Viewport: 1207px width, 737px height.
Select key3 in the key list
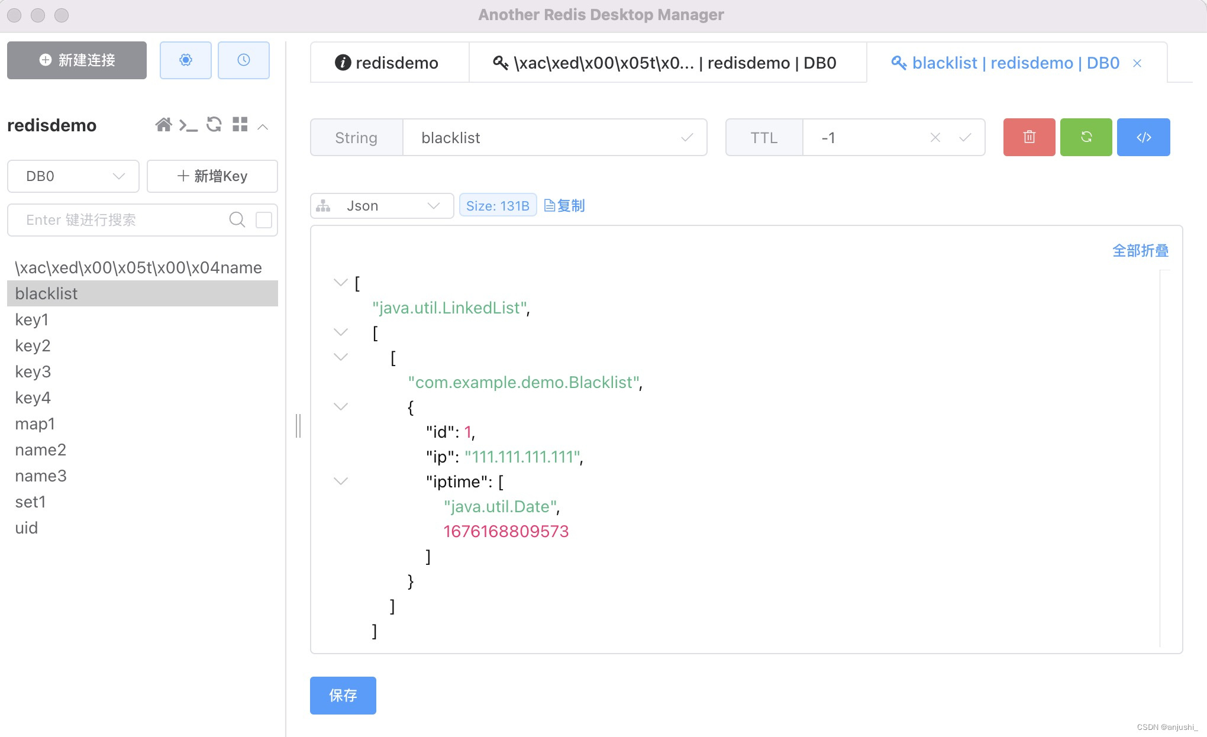click(33, 371)
